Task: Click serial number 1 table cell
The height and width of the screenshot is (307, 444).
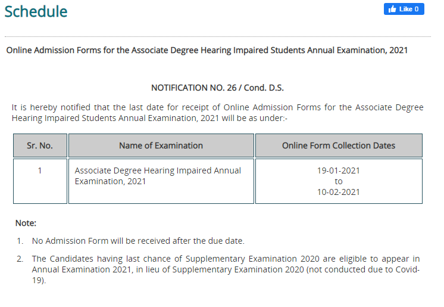Action: [x=40, y=181]
